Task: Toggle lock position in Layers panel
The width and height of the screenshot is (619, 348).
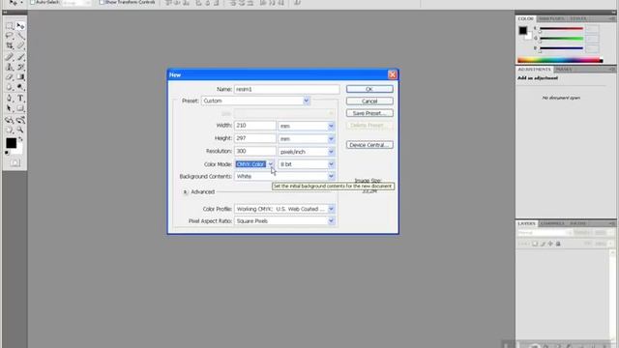Action: tap(550, 244)
